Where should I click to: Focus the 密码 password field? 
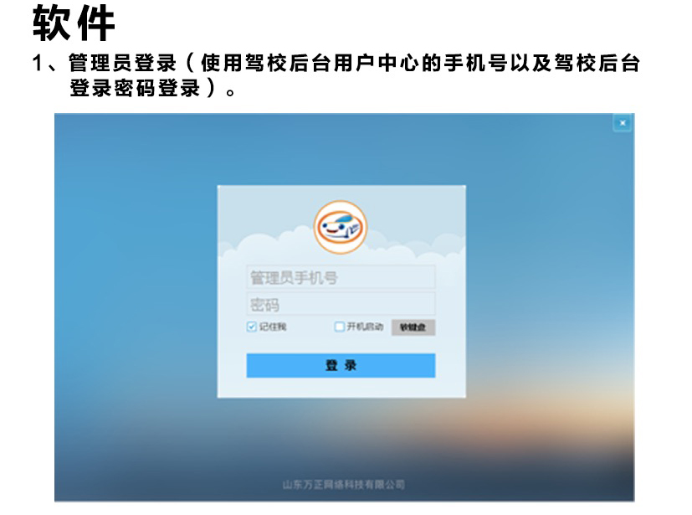(341, 304)
